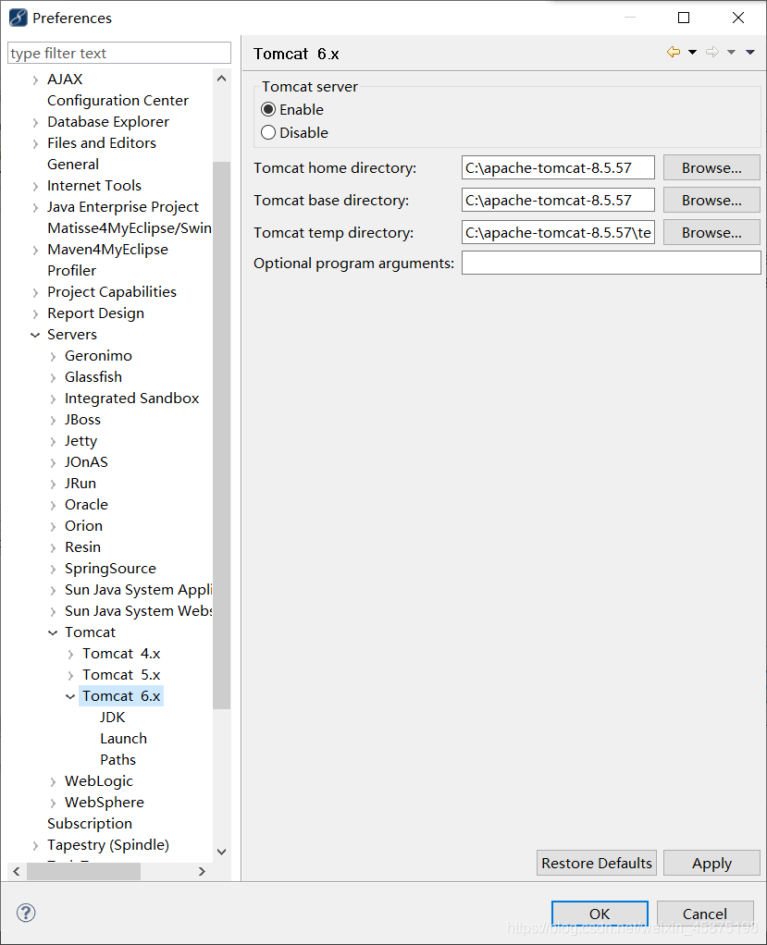Click the type filter text box
The width and height of the screenshot is (767, 945).
click(119, 53)
